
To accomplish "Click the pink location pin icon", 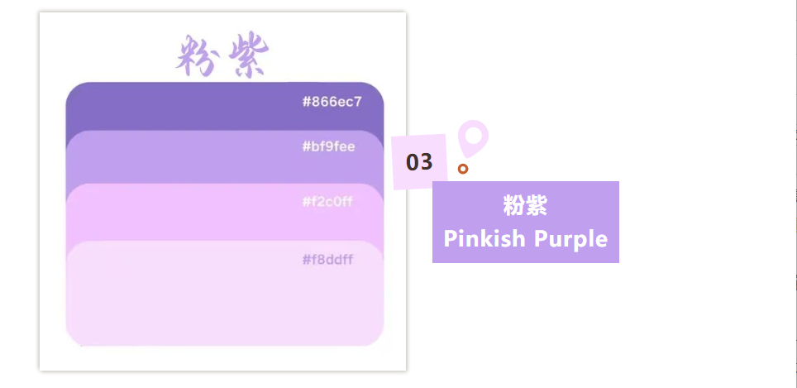I will (x=473, y=137).
